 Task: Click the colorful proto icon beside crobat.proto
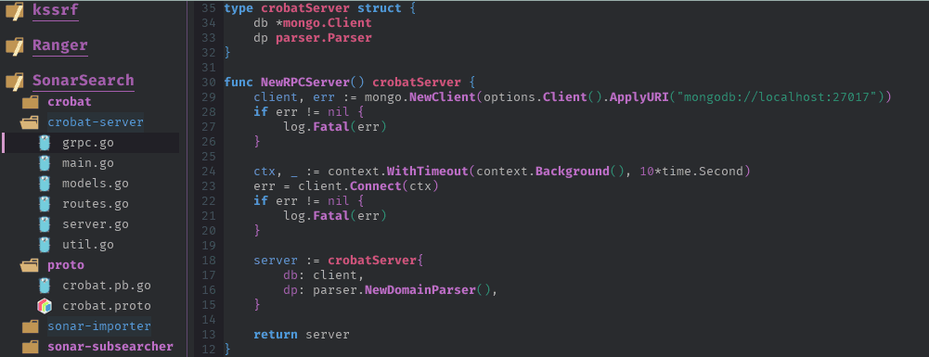click(x=45, y=306)
